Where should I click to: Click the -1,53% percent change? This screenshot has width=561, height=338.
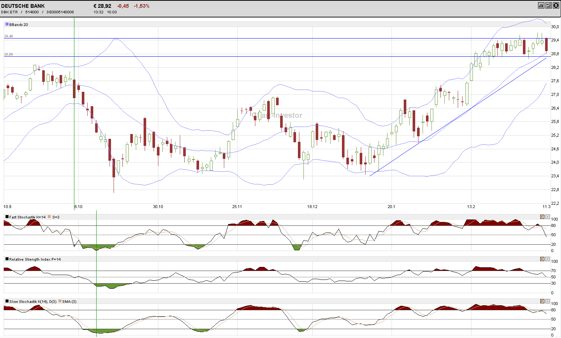tap(142, 6)
